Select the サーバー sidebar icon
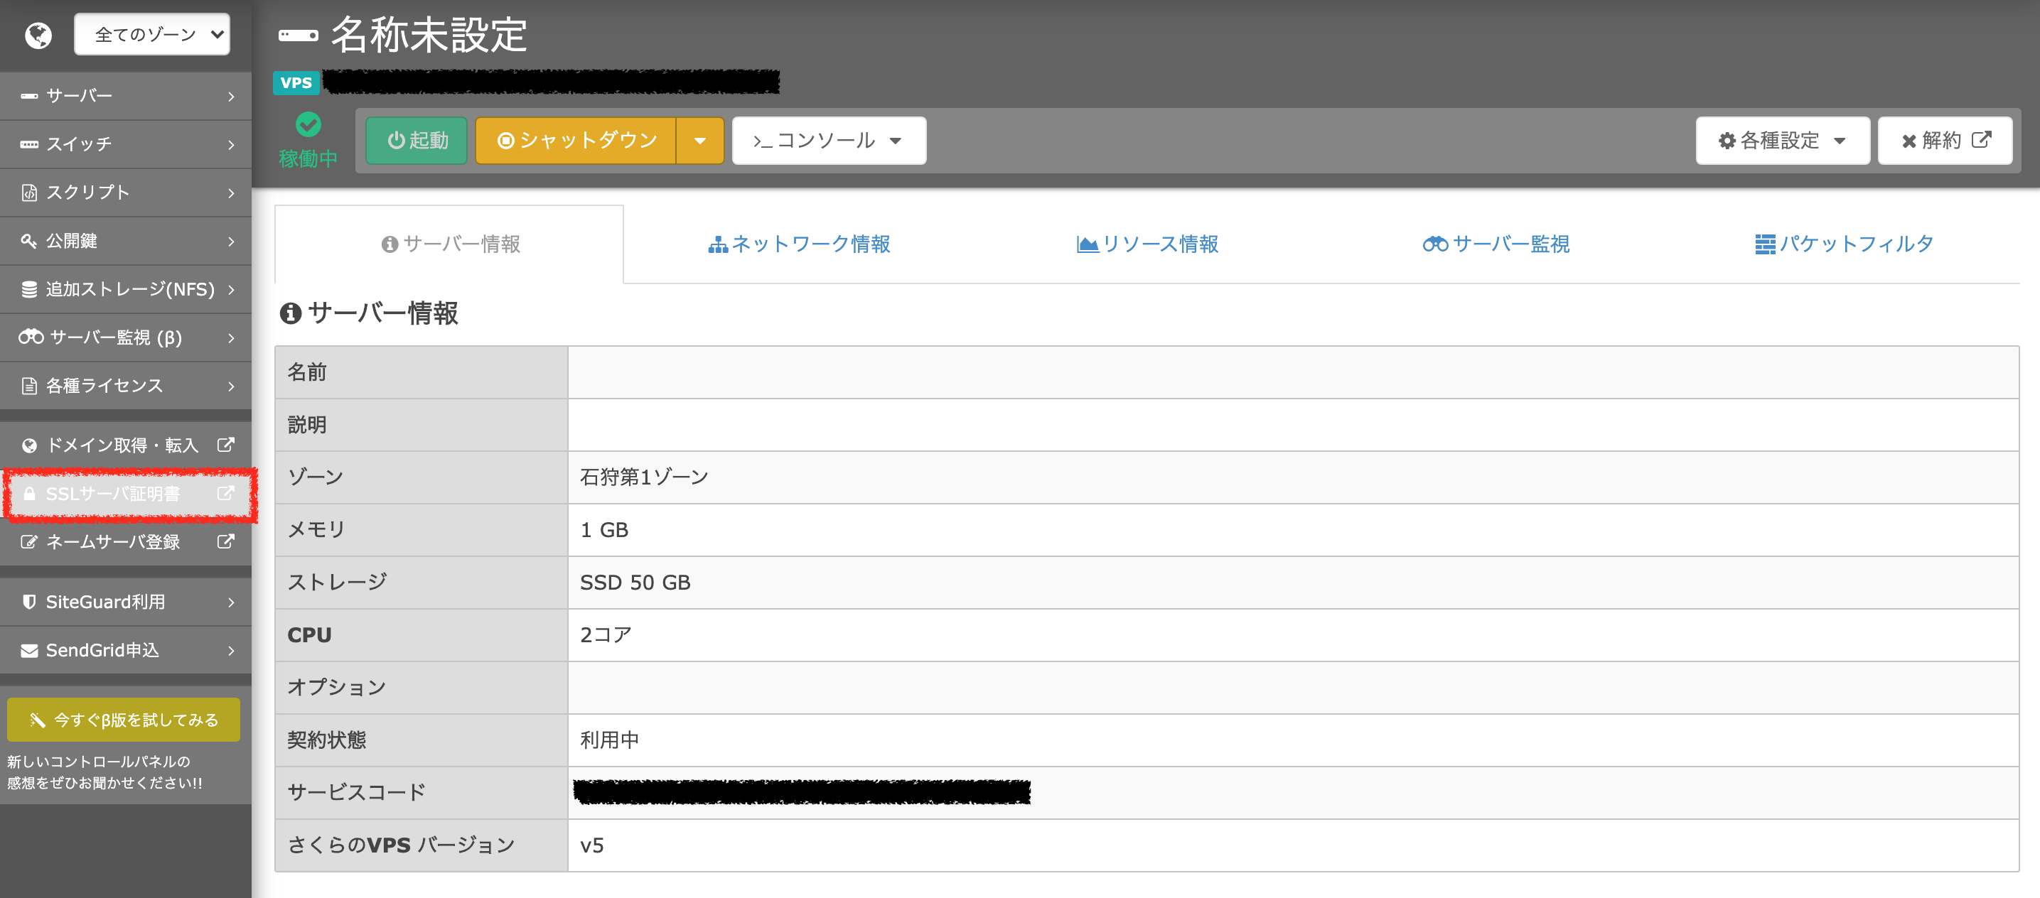The width and height of the screenshot is (2040, 898). (29, 95)
